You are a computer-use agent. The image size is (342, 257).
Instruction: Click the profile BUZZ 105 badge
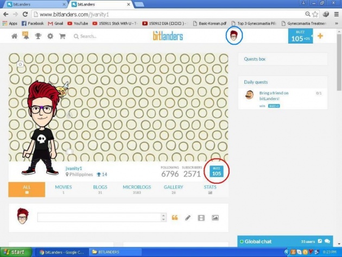tap(217, 171)
